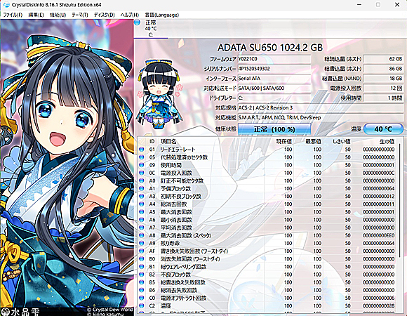407x316 pixels.
Task: Click the 正常 (100 %) health status button
Action: pos(274,129)
